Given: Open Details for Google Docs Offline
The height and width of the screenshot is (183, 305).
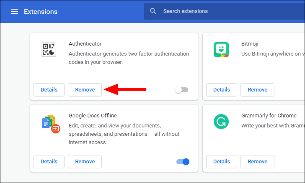Looking at the screenshot, I should pos(49,162).
